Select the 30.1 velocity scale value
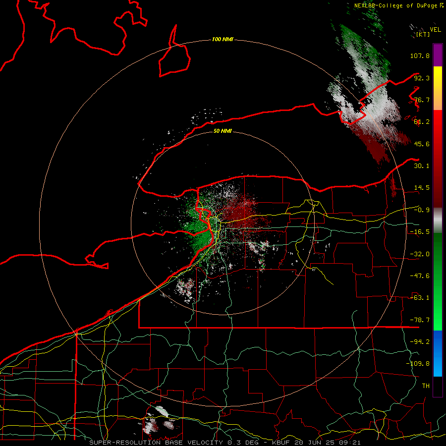 click(x=422, y=166)
